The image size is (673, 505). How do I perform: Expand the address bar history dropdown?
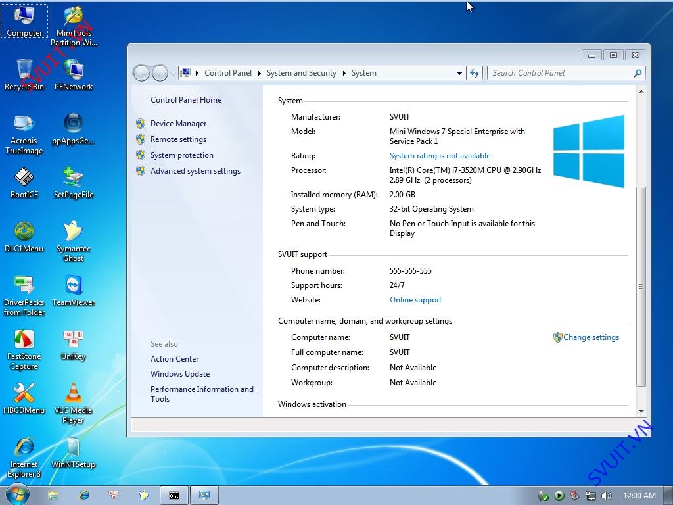pyautogui.click(x=459, y=74)
